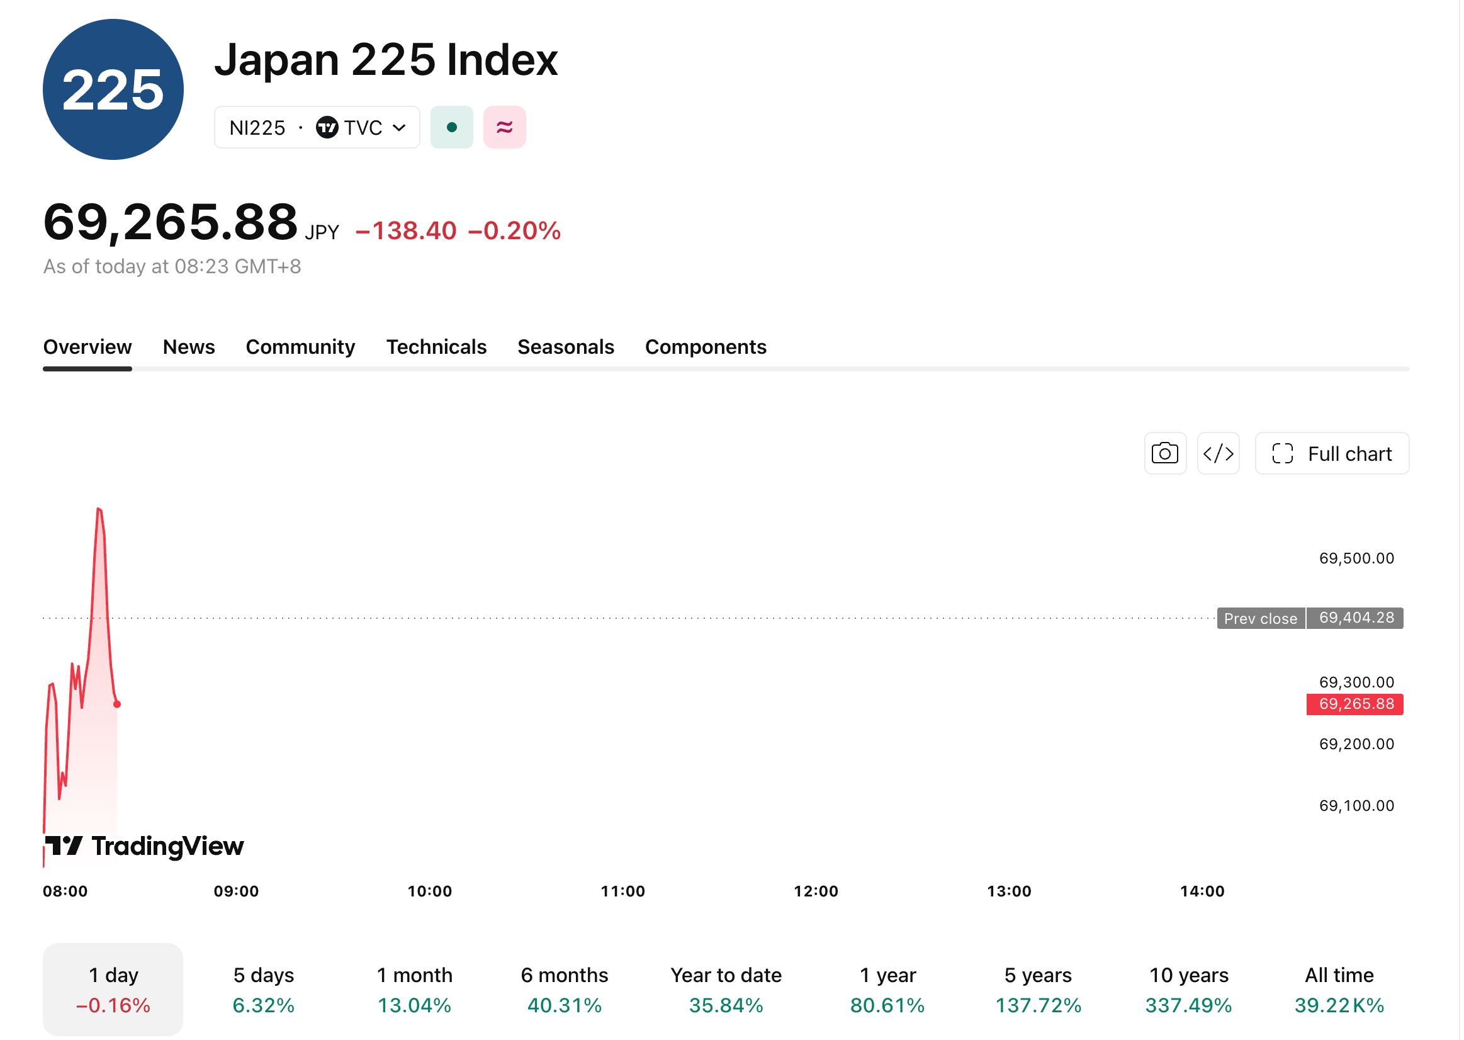Select the 5 years range
Screen dimensions: 1464x1040
pyautogui.click(x=1039, y=990)
